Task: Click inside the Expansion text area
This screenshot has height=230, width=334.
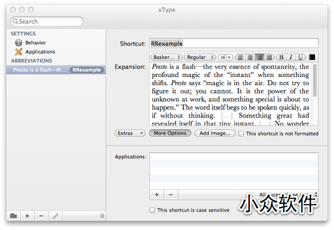Action: point(231,94)
